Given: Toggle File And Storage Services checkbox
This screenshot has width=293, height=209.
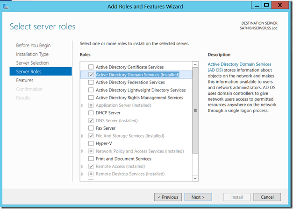Looking at the screenshot, I should (91, 136).
